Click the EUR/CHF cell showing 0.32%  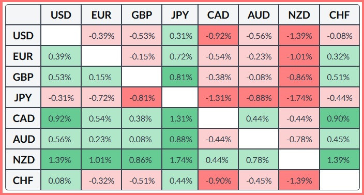coord(339,56)
